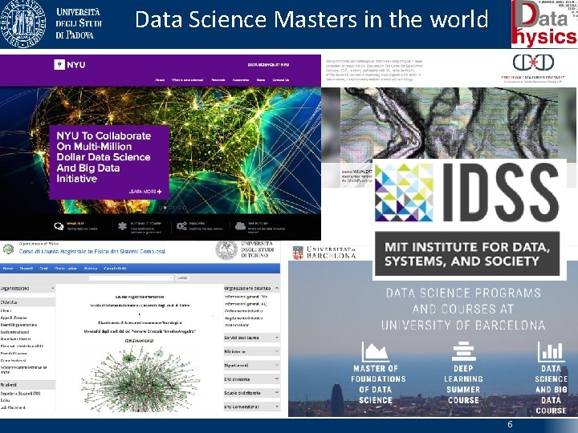Open the Research item in NYU menu

pyautogui.click(x=218, y=80)
